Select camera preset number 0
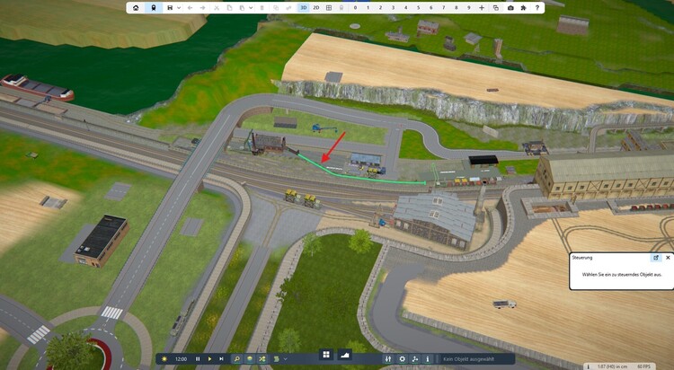The image size is (674, 370). point(355,7)
